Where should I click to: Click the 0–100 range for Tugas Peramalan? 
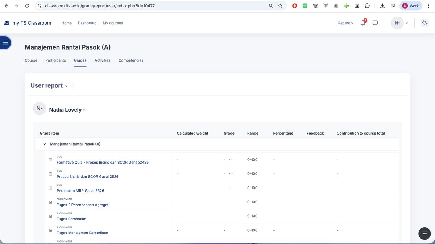tap(252, 216)
